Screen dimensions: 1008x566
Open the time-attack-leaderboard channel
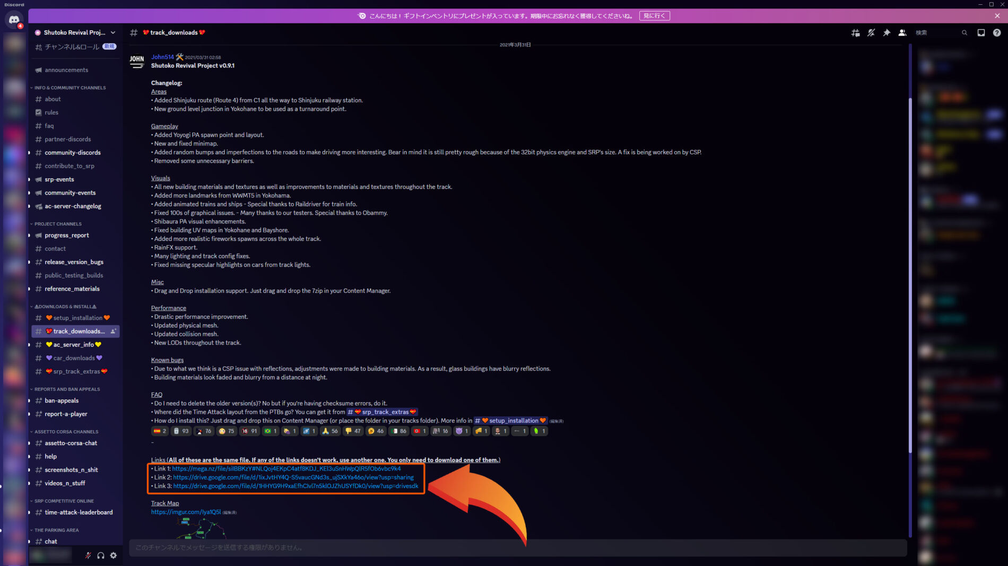pyautogui.click(x=75, y=512)
